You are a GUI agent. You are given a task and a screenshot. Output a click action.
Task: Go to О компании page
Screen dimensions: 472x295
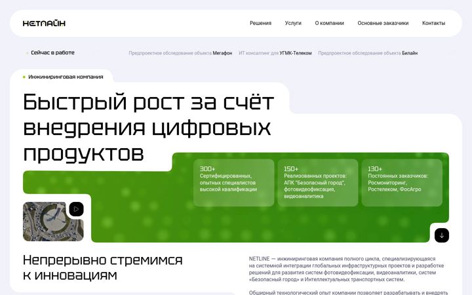pos(329,23)
